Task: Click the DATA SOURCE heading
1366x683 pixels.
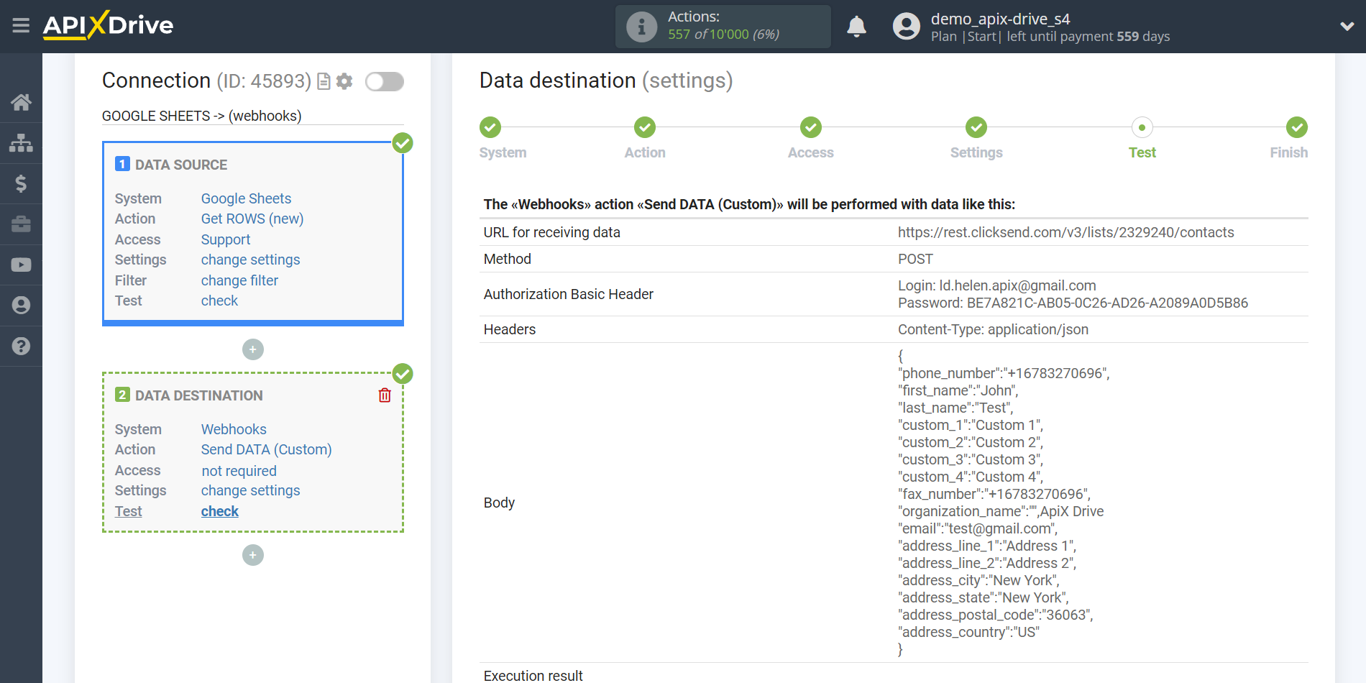Action: (x=181, y=165)
